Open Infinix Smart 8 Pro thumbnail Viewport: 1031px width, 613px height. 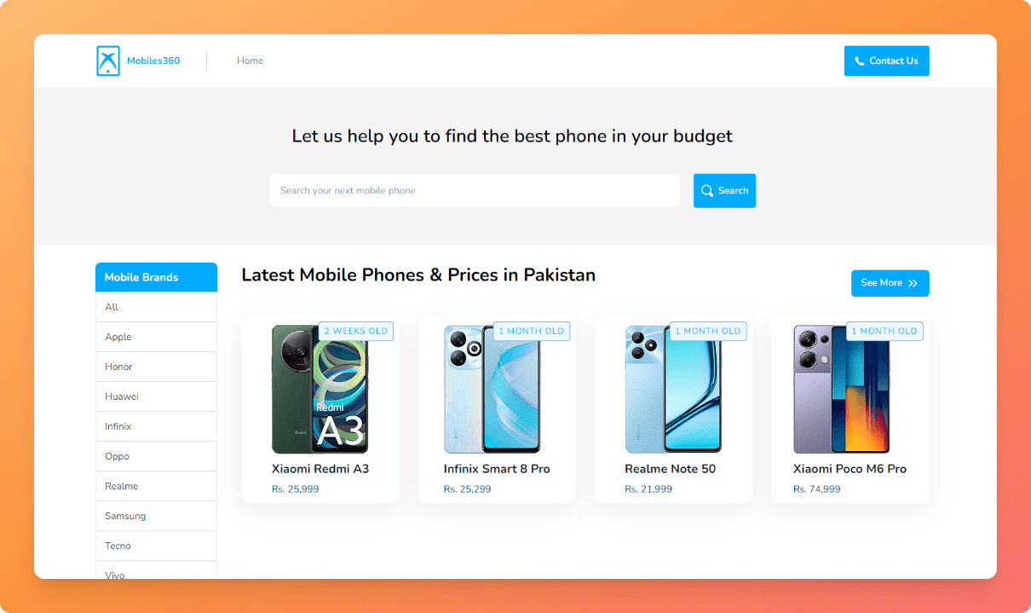(492, 389)
